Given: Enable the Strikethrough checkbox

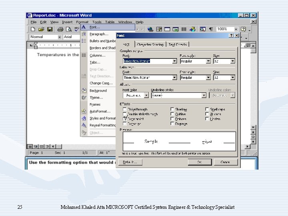Looking at the screenshot, I should click(125, 109).
